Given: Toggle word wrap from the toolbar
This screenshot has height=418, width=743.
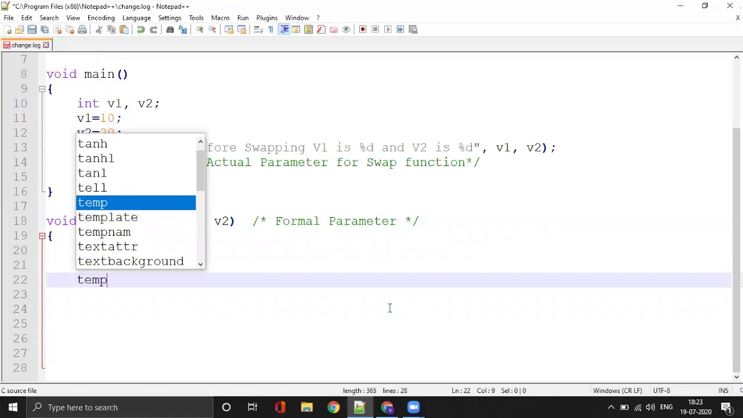Looking at the screenshot, I should click(x=258, y=30).
